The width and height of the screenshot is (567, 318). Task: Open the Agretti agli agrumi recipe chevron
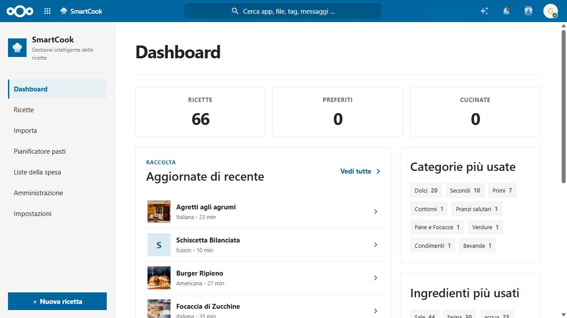coord(376,212)
